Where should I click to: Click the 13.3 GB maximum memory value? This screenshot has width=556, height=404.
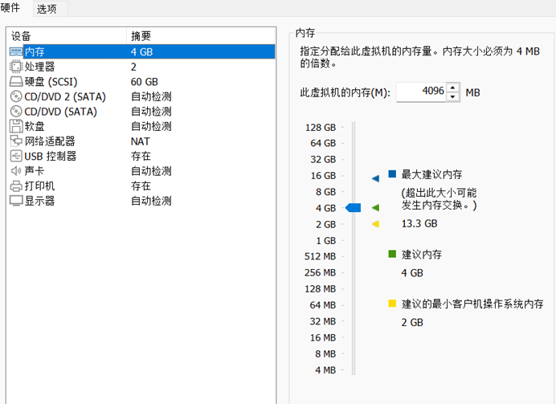419,223
